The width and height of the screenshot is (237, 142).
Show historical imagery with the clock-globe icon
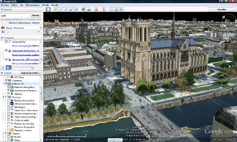(83, 9)
